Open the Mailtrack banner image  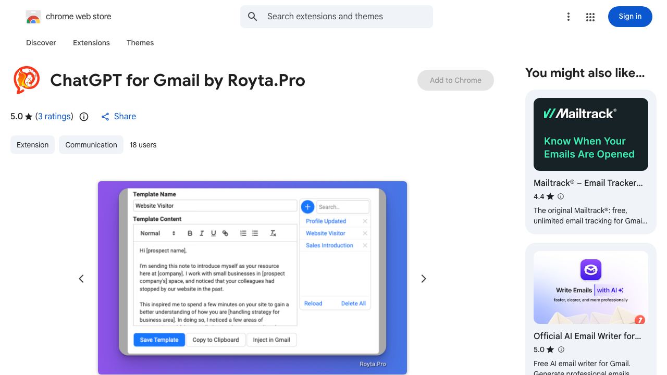click(591, 134)
